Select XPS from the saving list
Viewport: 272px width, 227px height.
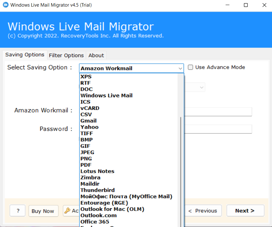tap(128, 77)
